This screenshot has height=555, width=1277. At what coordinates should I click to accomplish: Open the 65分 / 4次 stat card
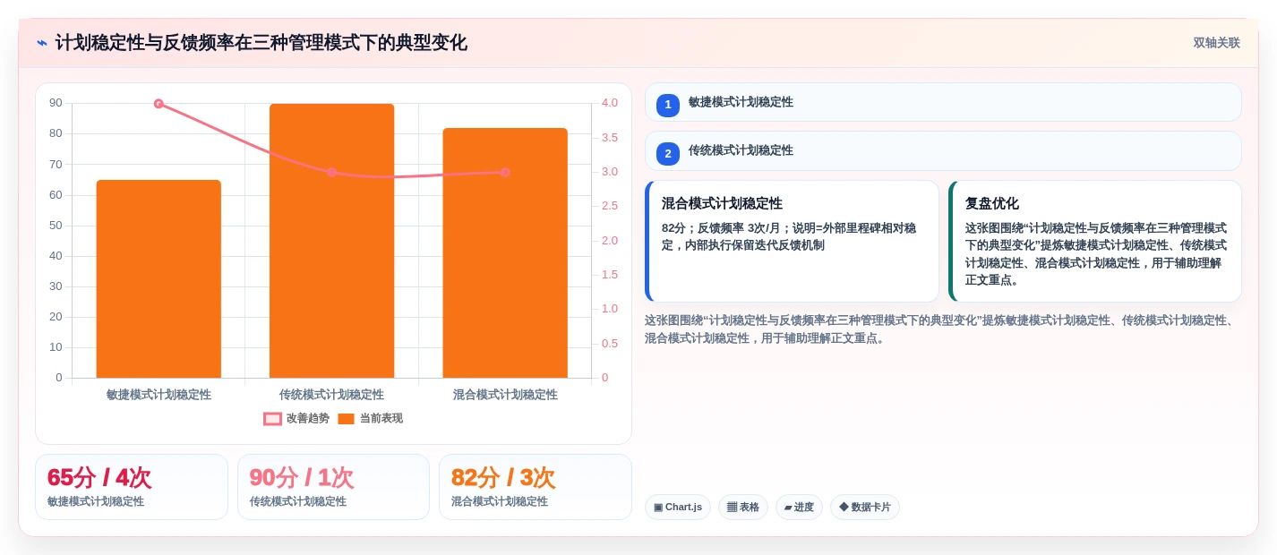[132, 487]
